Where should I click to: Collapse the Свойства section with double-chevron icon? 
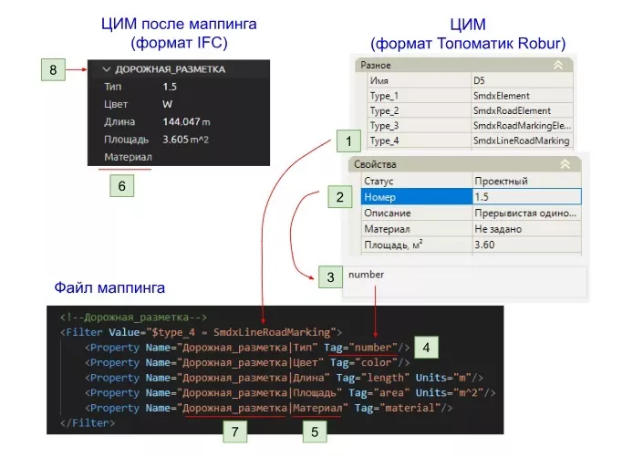point(565,163)
